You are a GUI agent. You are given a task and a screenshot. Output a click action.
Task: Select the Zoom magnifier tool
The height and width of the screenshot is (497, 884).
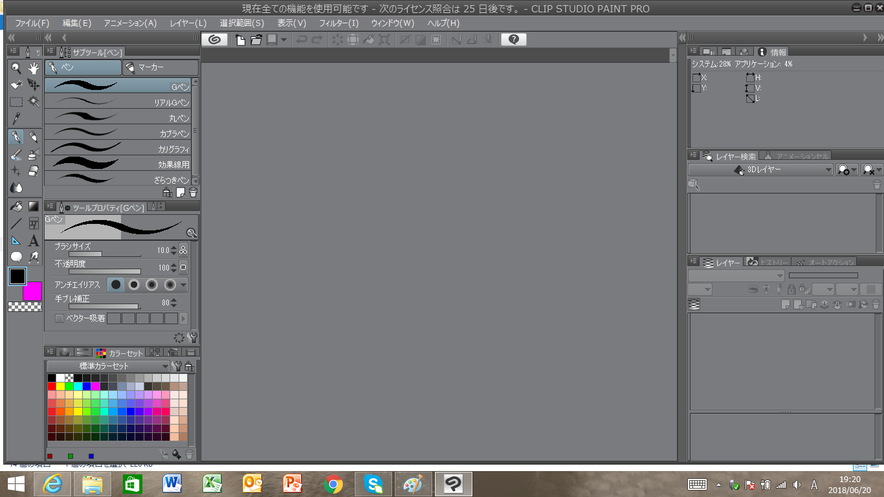pos(16,68)
